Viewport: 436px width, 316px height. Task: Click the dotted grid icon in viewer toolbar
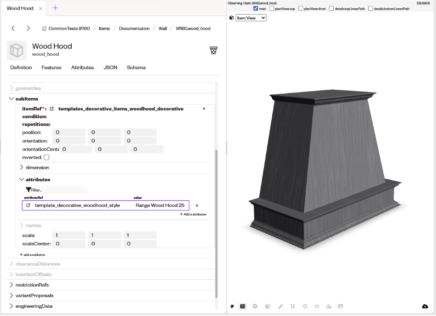317,306
